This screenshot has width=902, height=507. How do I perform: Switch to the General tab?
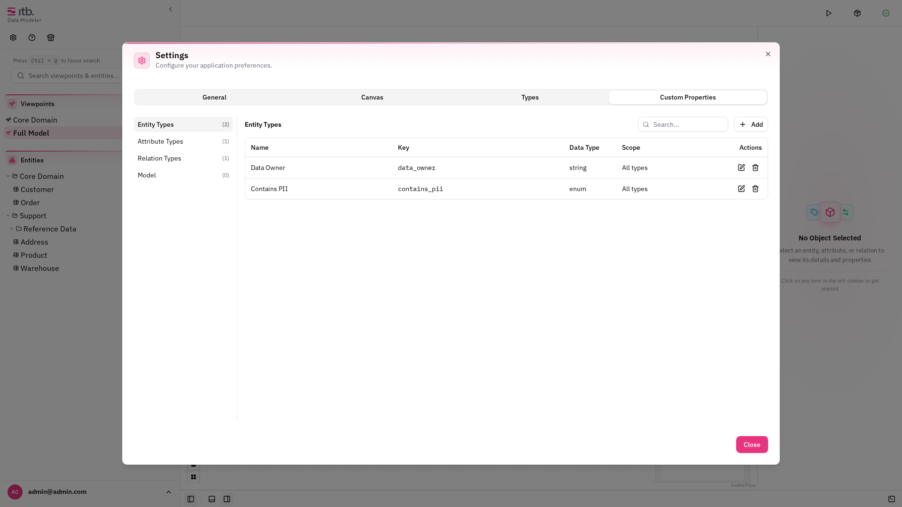214,97
